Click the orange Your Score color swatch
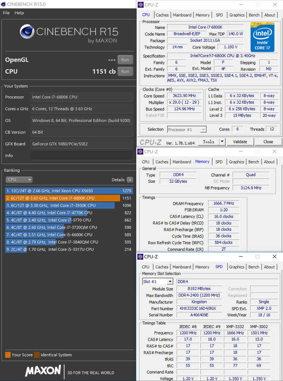The width and height of the screenshot is (283, 381). pyautogui.click(x=8, y=355)
